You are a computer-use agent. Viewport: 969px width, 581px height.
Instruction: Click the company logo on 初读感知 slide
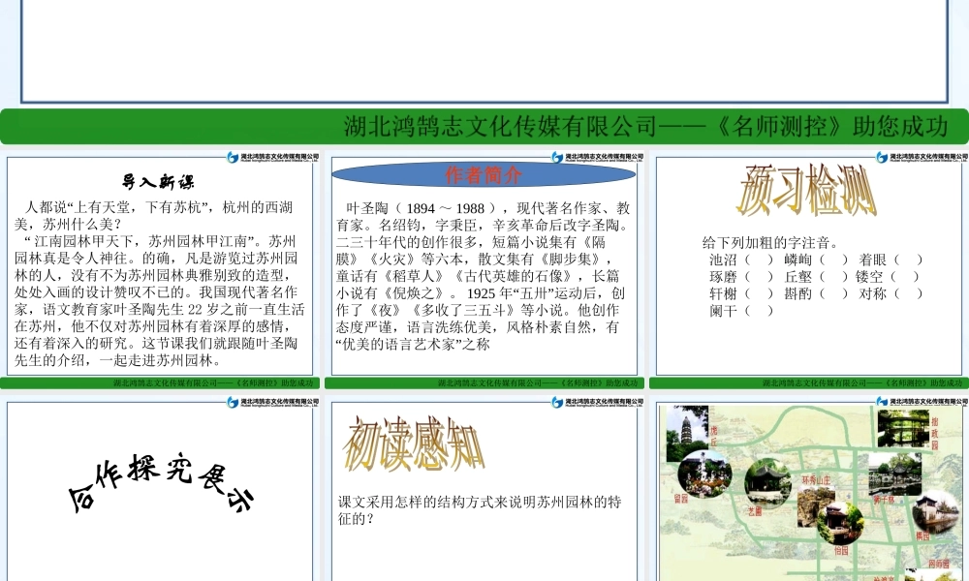pos(597,402)
